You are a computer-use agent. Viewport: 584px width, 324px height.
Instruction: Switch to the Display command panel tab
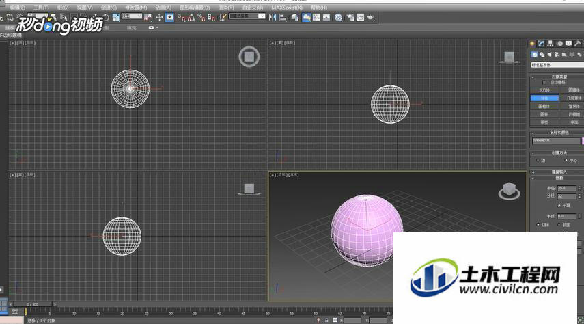click(568, 44)
